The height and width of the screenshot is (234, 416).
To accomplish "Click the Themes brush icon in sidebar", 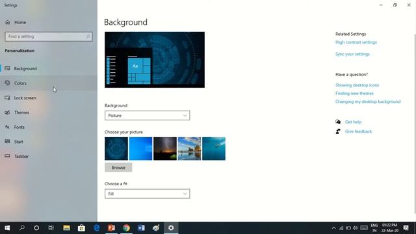I will click(x=7, y=112).
